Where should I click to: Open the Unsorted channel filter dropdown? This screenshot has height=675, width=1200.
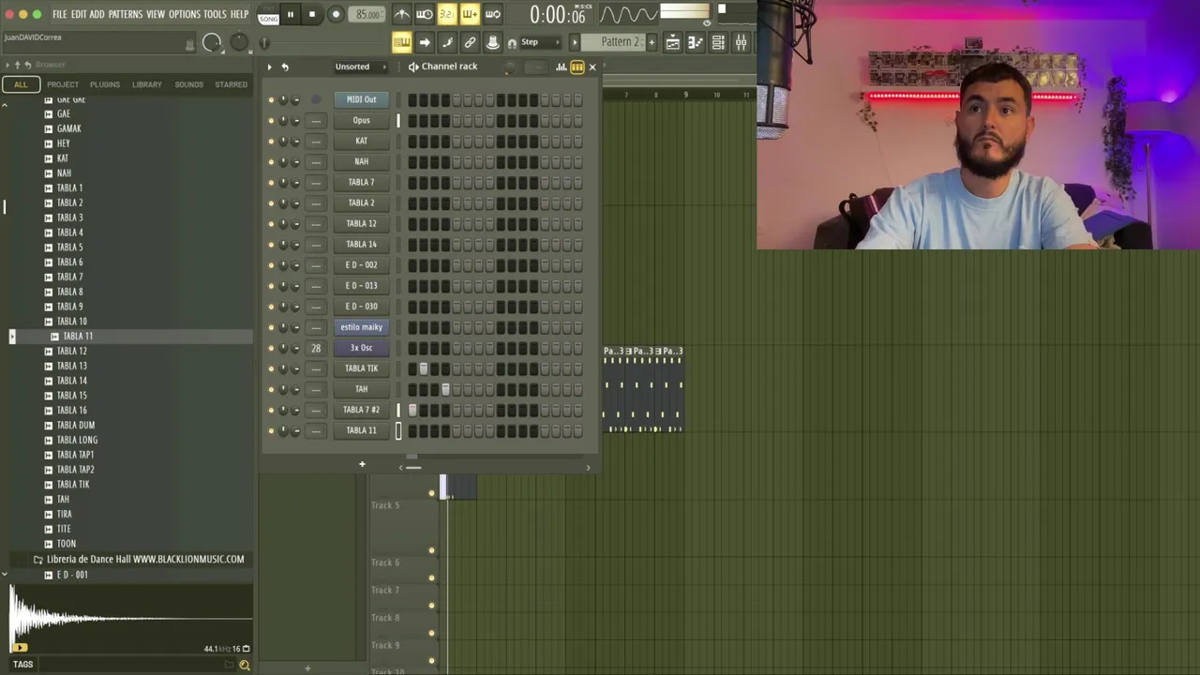click(362, 67)
